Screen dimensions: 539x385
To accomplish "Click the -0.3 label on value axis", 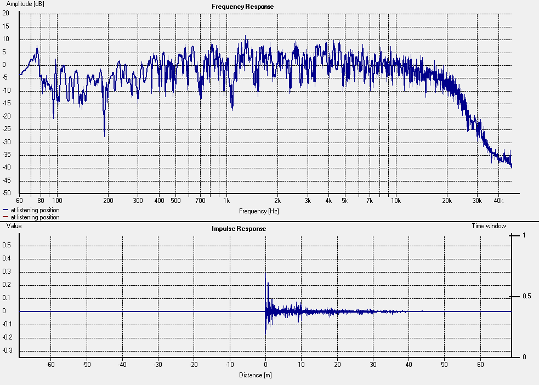I will point(7,350).
